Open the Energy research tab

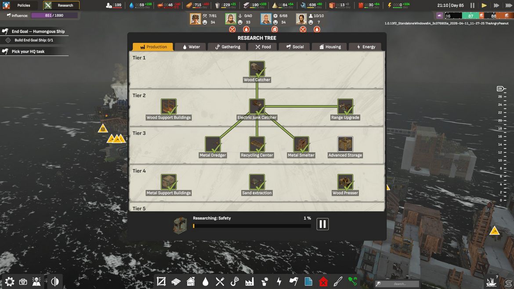365,47
